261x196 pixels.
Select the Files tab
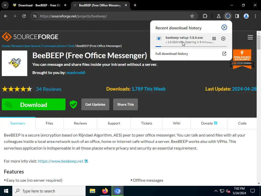click(x=49, y=123)
